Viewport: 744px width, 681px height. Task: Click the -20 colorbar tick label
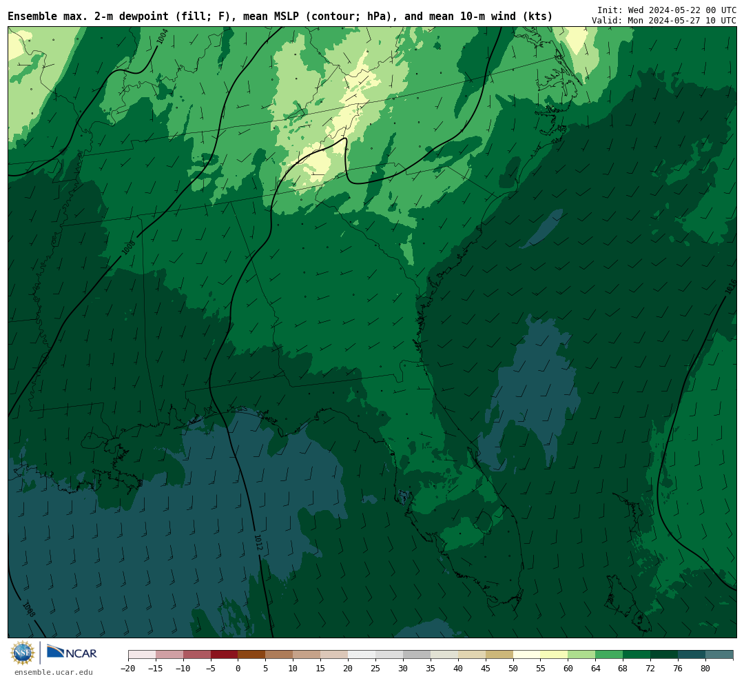coord(128,668)
